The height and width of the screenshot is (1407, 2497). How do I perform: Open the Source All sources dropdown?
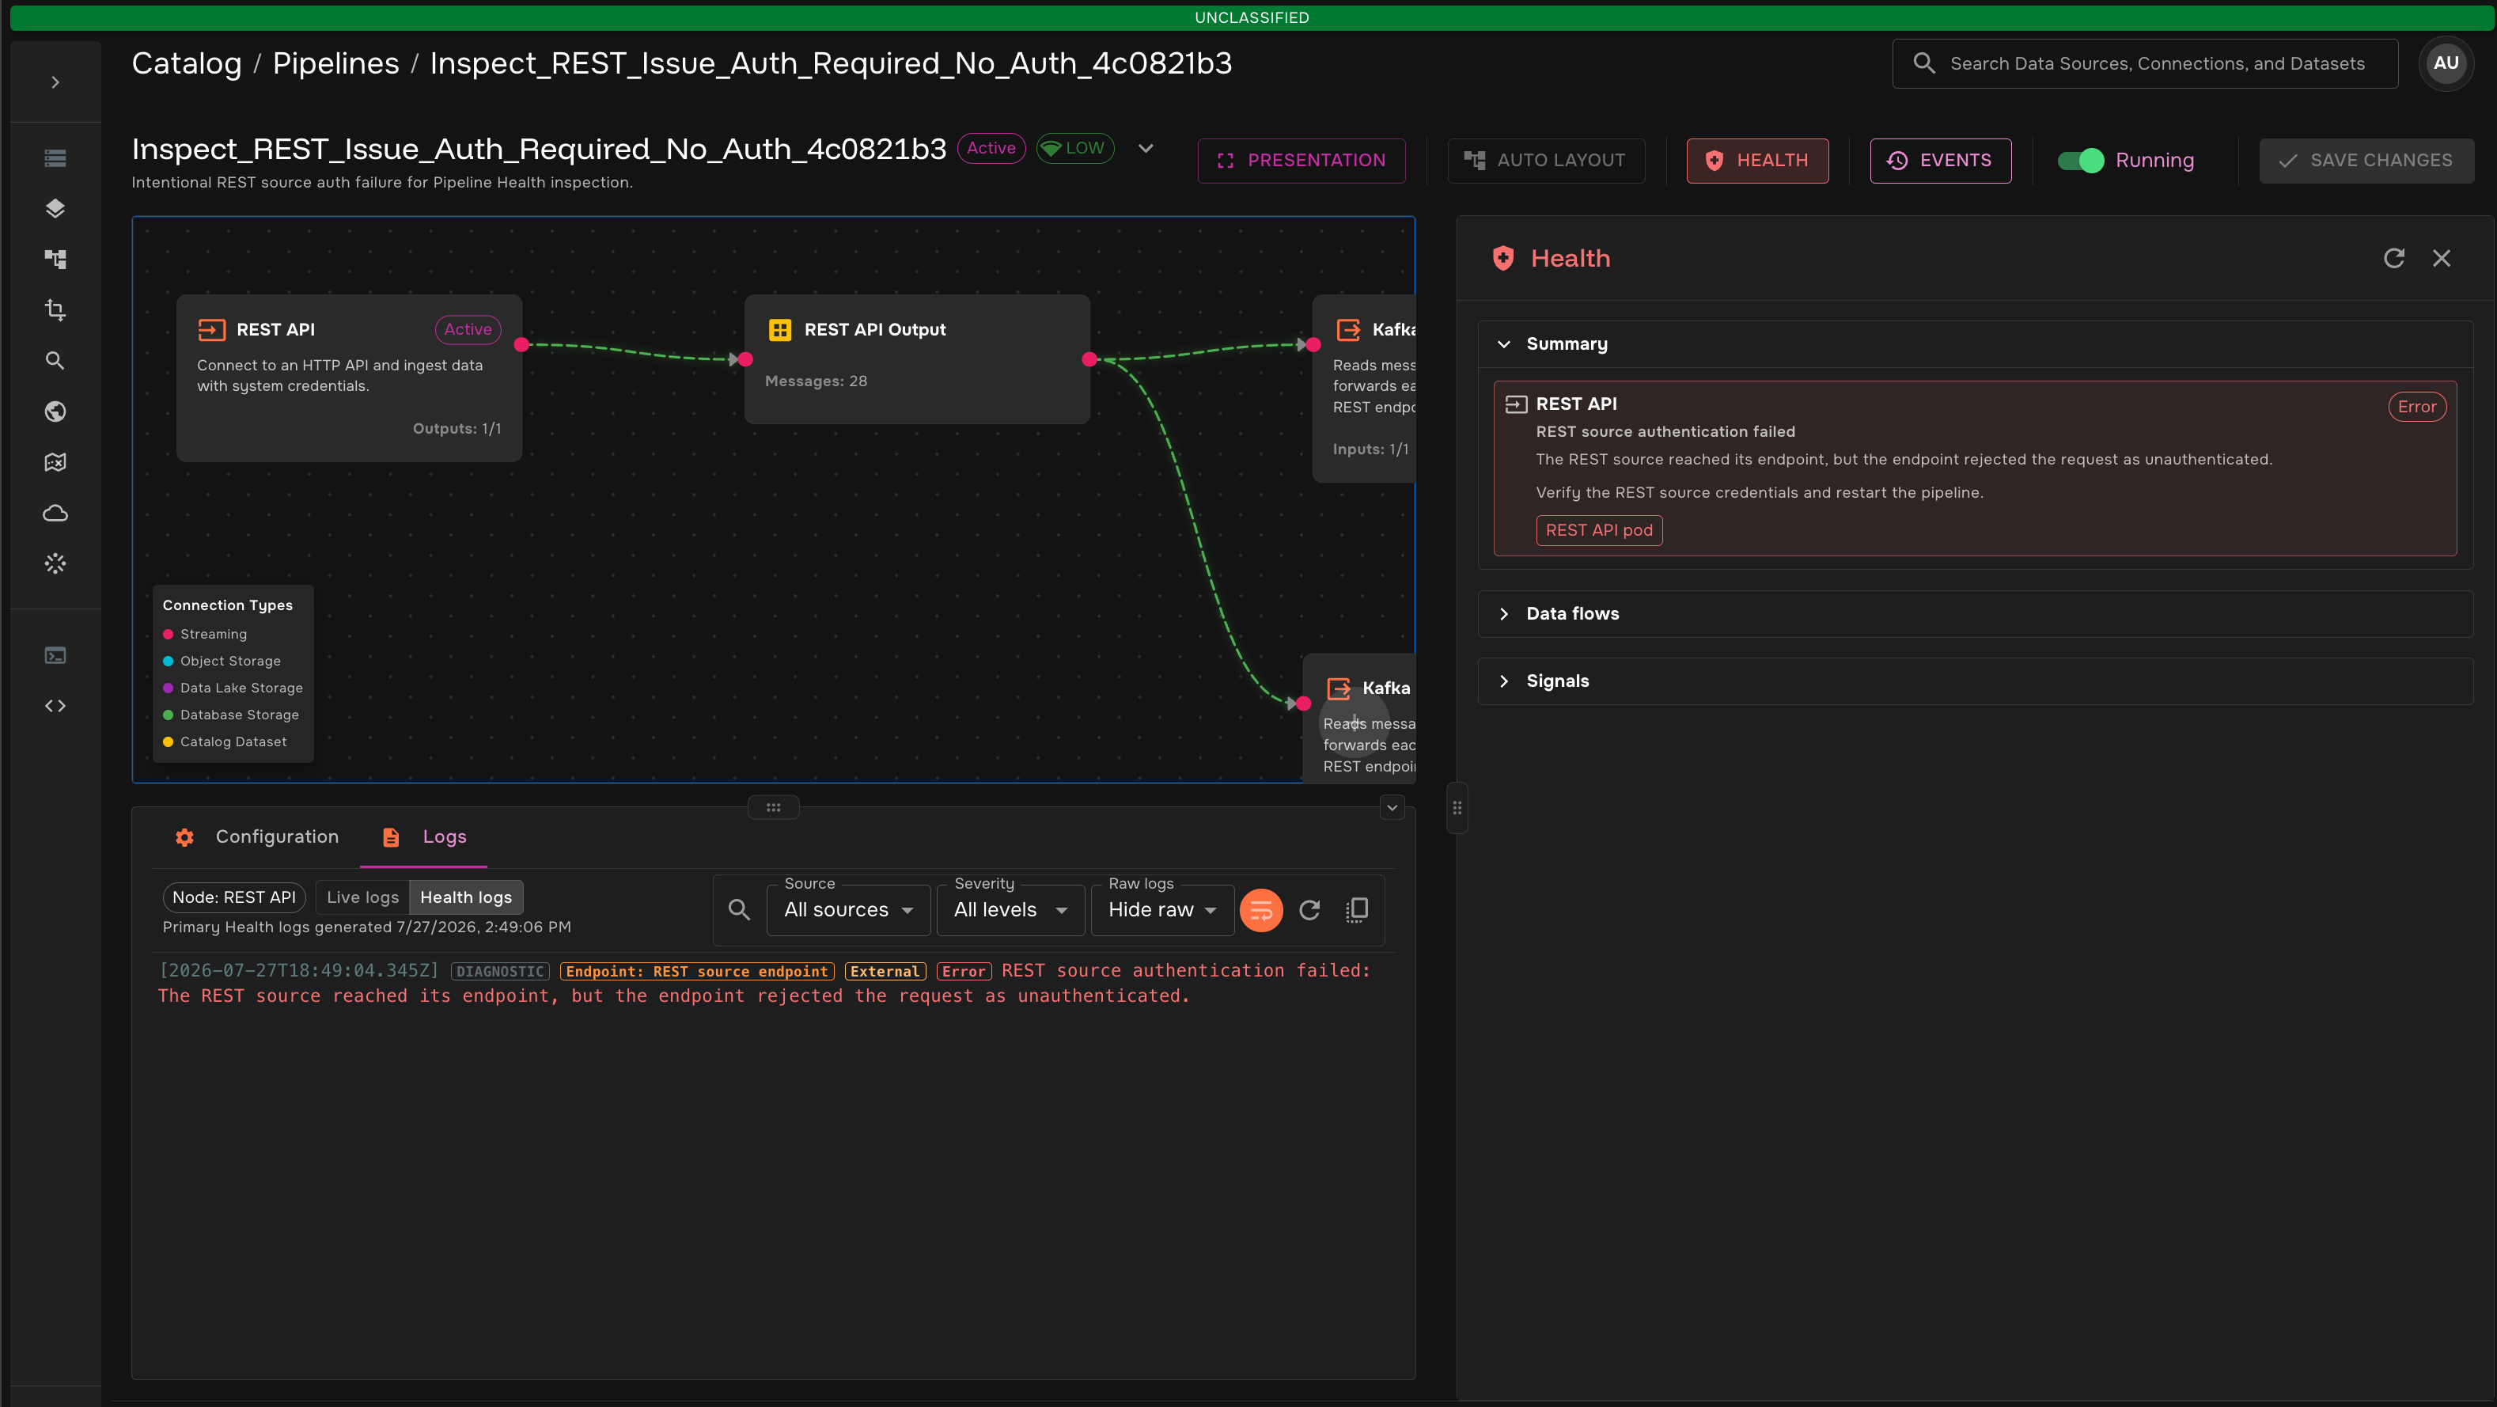(848, 911)
